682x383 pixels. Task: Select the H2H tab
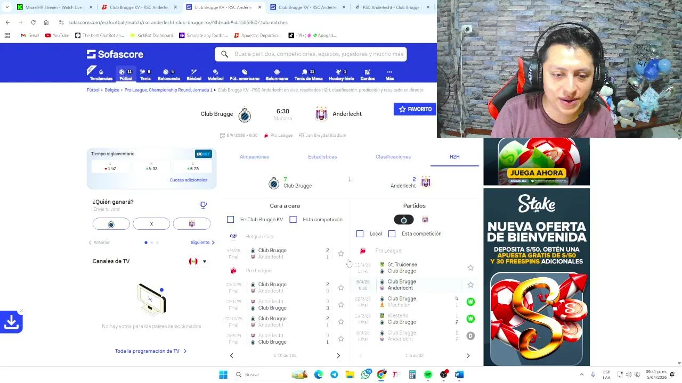point(454,157)
